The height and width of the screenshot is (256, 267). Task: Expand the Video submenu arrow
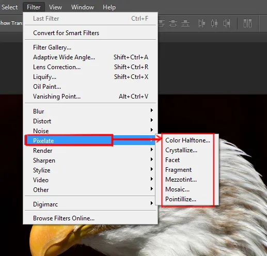(x=152, y=179)
